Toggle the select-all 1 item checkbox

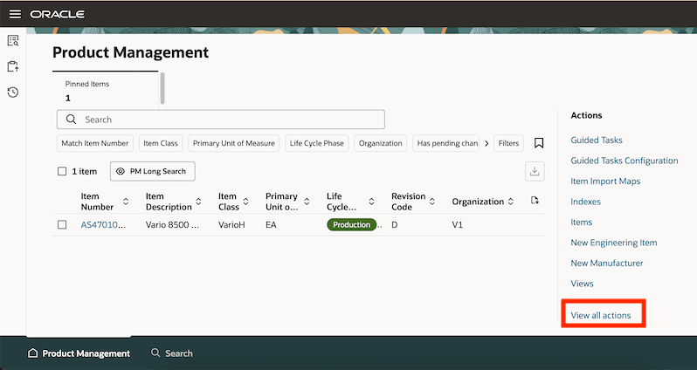[x=62, y=171]
